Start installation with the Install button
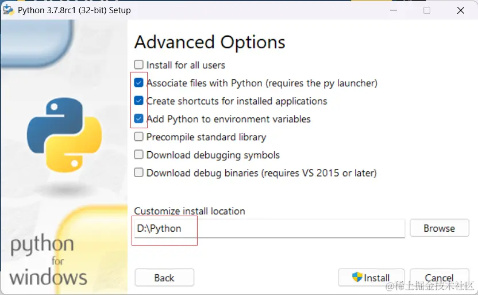This screenshot has width=478, height=295. [371, 278]
